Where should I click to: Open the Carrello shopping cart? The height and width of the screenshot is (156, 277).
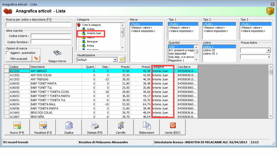(121, 127)
